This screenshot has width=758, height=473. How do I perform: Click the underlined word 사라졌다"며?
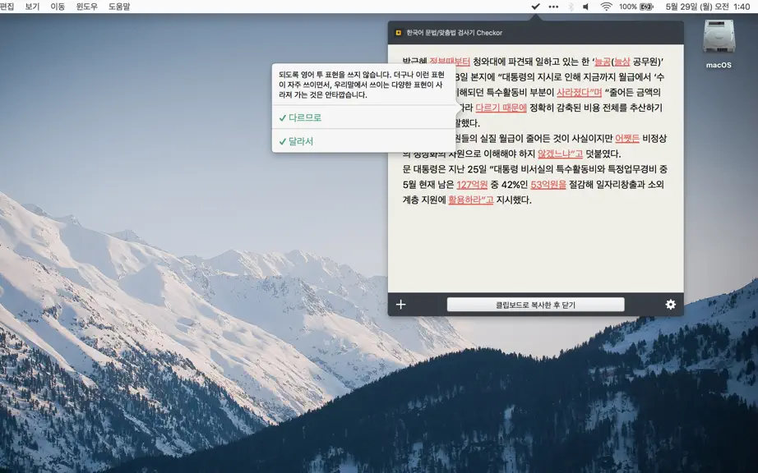(579, 92)
